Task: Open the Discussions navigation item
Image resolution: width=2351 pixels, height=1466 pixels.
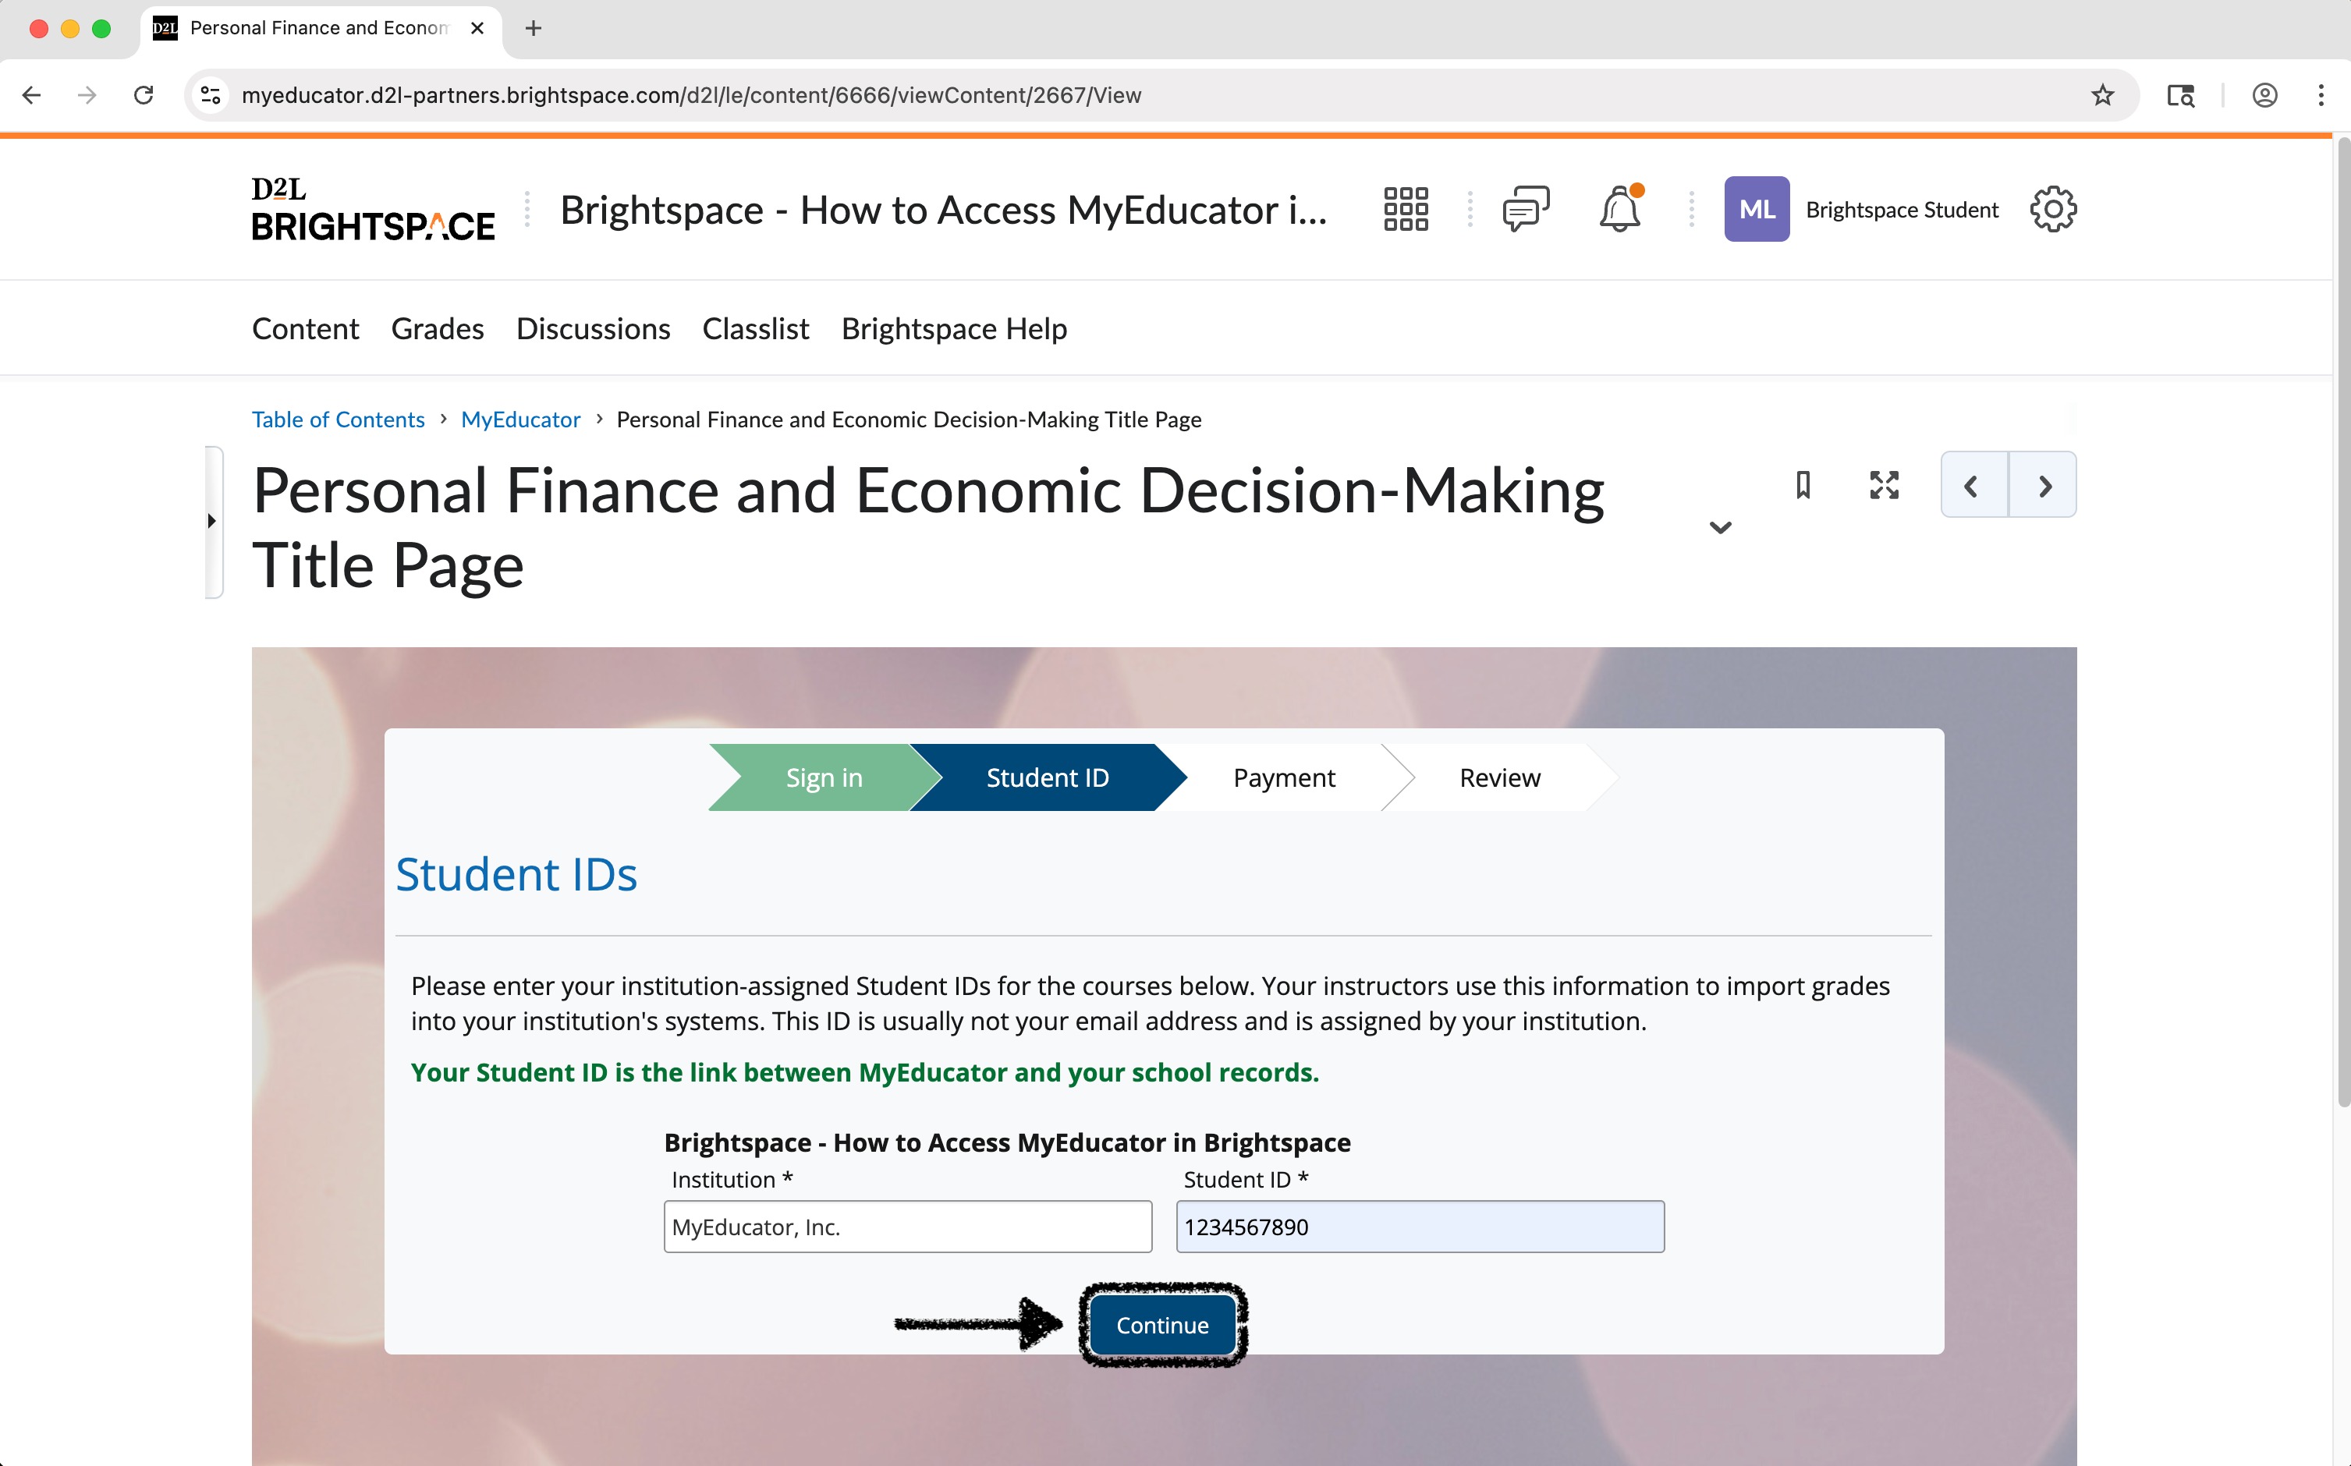Action: pos(593,329)
